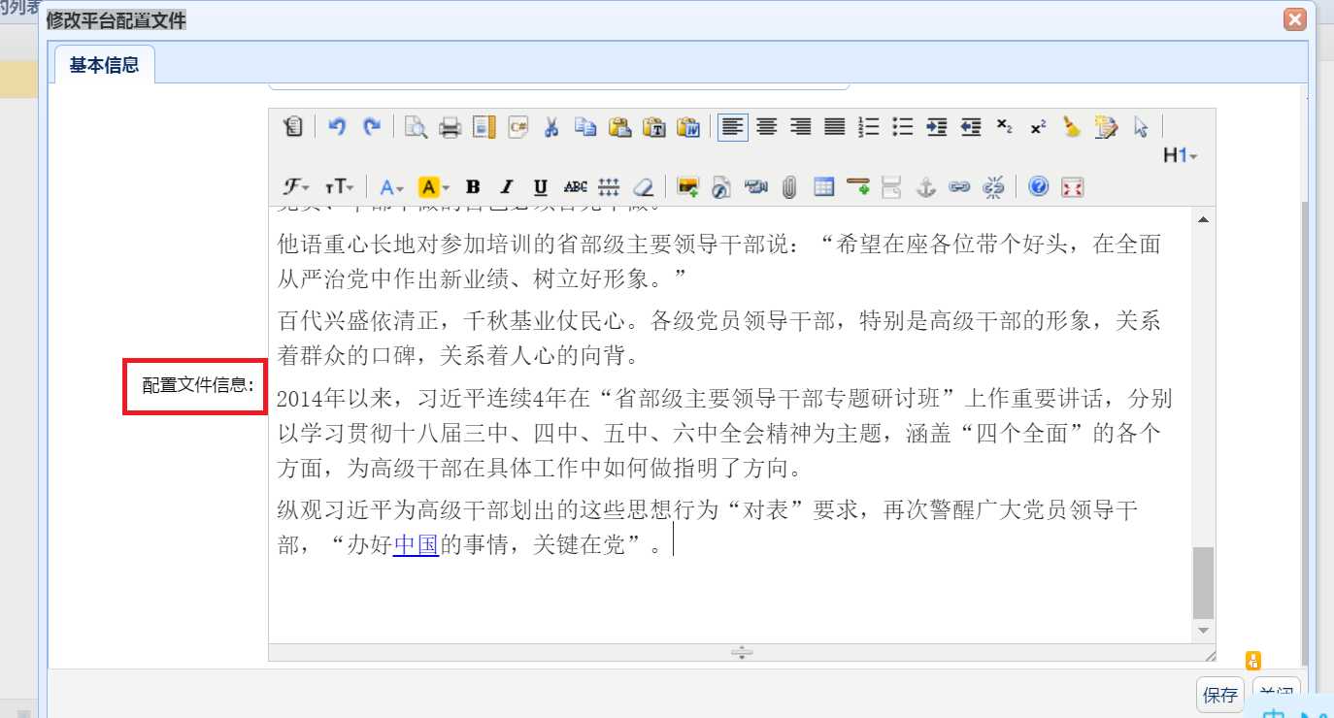Open the H1 paragraph format dropdown
This screenshot has height=718, width=1334.
(1181, 156)
